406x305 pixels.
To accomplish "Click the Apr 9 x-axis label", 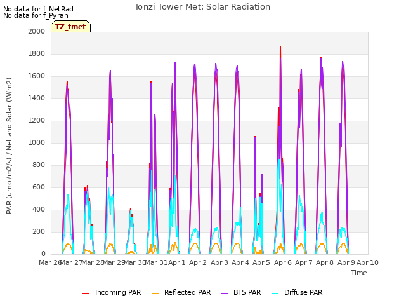I will pos(346,262).
